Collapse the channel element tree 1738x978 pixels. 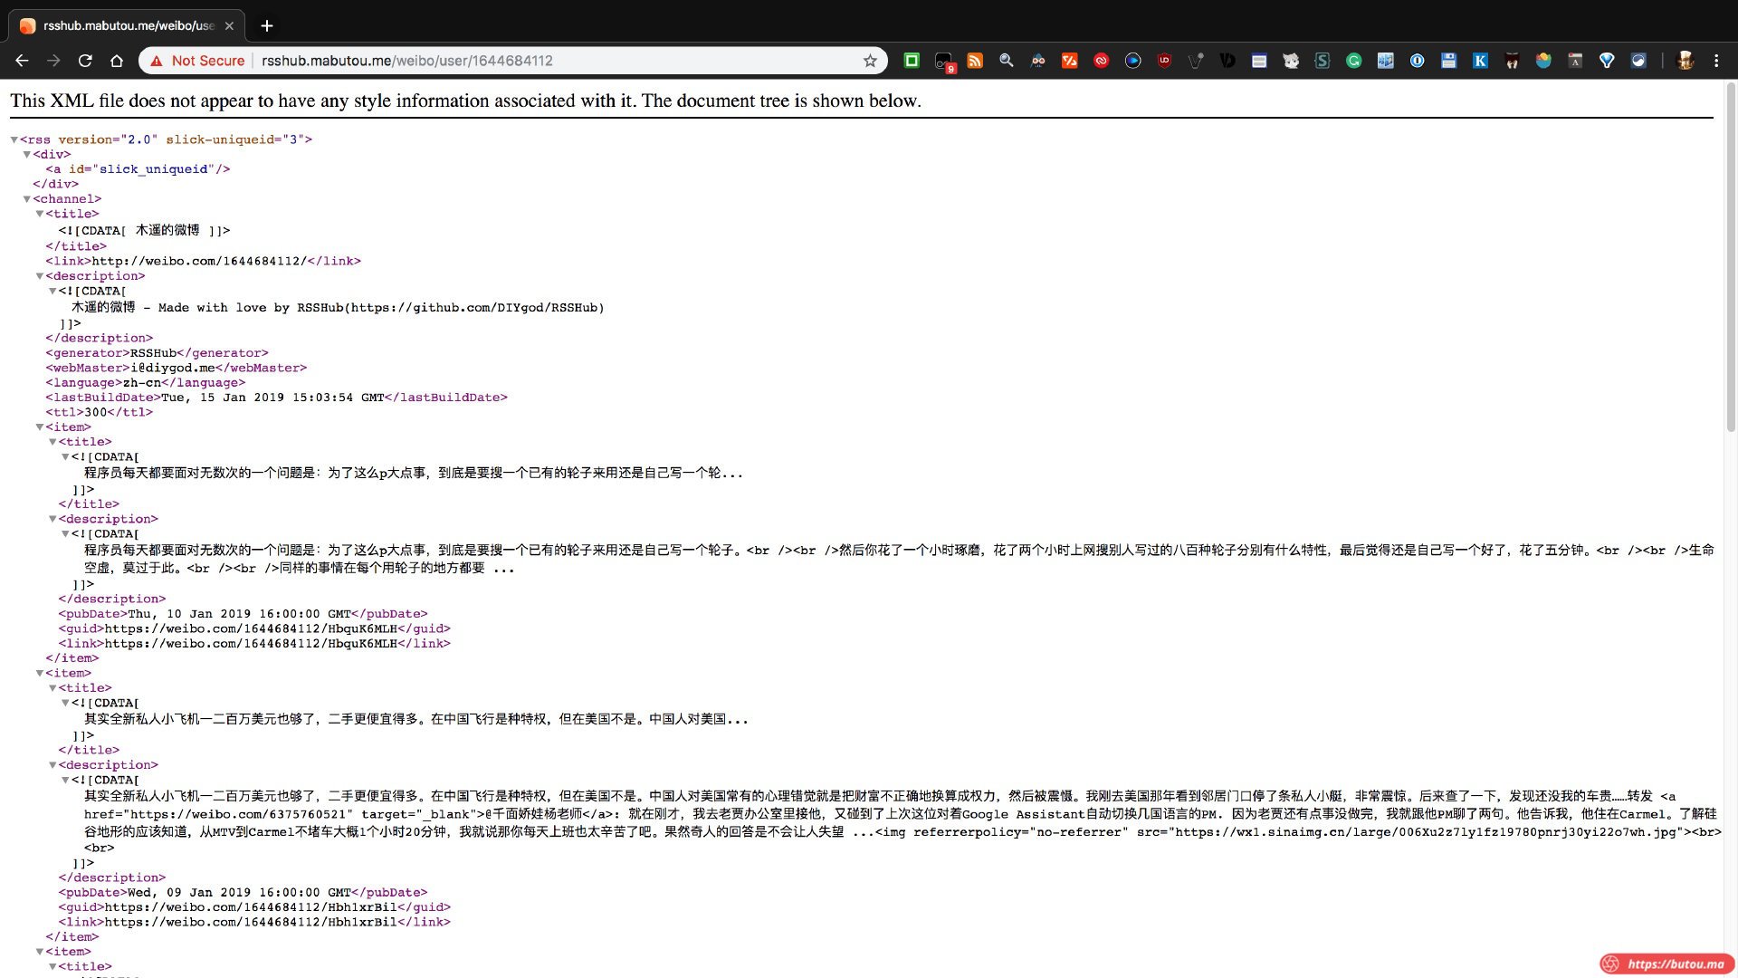(27, 199)
